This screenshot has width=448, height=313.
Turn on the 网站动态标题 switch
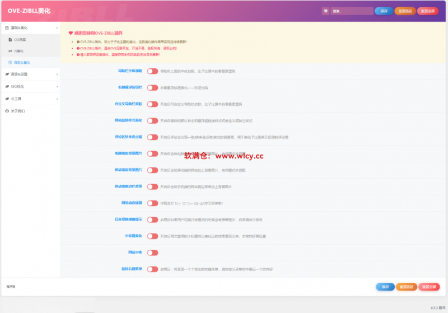coord(152,203)
